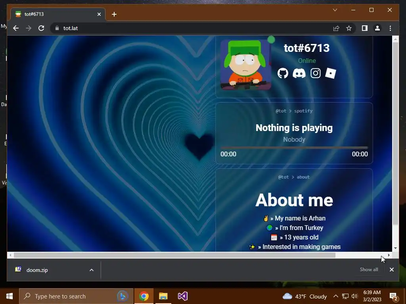The height and width of the screenshot is (304, 406).
Task: Open the network status icon
Action: (x=345, y=296)
